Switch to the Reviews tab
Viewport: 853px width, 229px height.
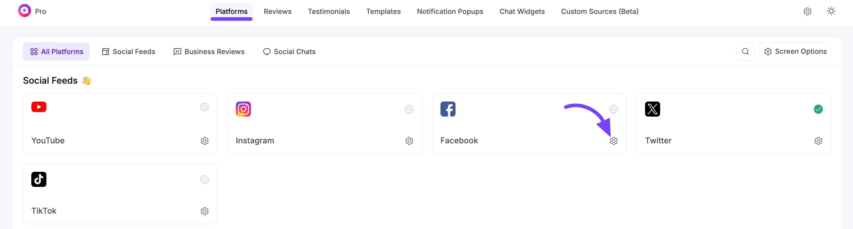point(278,11)
